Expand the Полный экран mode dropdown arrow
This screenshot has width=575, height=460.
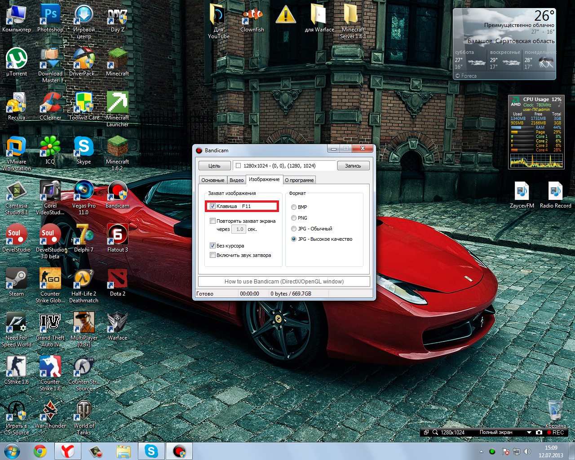pyautogui.click(x=529, y=433)
